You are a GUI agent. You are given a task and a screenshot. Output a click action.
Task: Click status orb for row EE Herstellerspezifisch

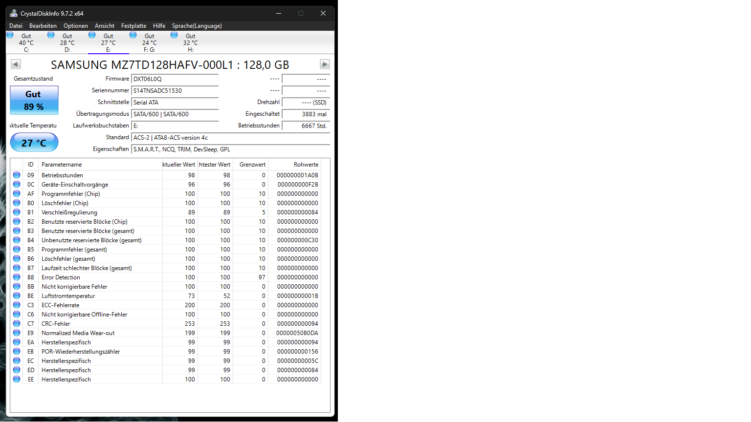click(x=17, y=379)
